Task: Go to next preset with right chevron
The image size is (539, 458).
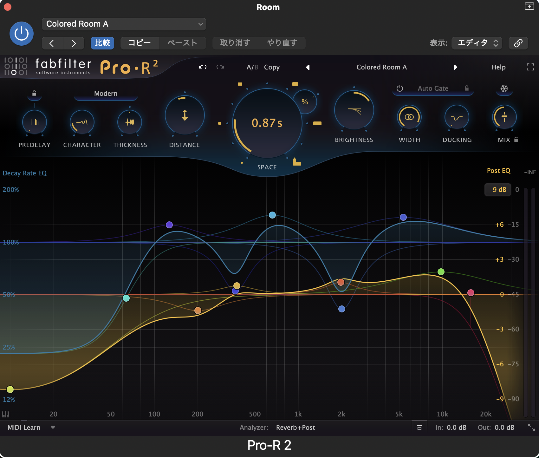Action: 74,43
